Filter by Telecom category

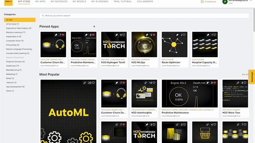point(11,83)
